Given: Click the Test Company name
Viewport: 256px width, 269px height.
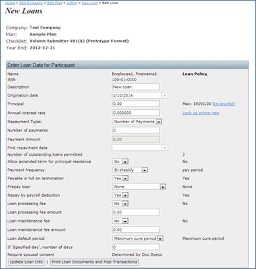Looking at the screenshot, I should [x=45, y=28].
